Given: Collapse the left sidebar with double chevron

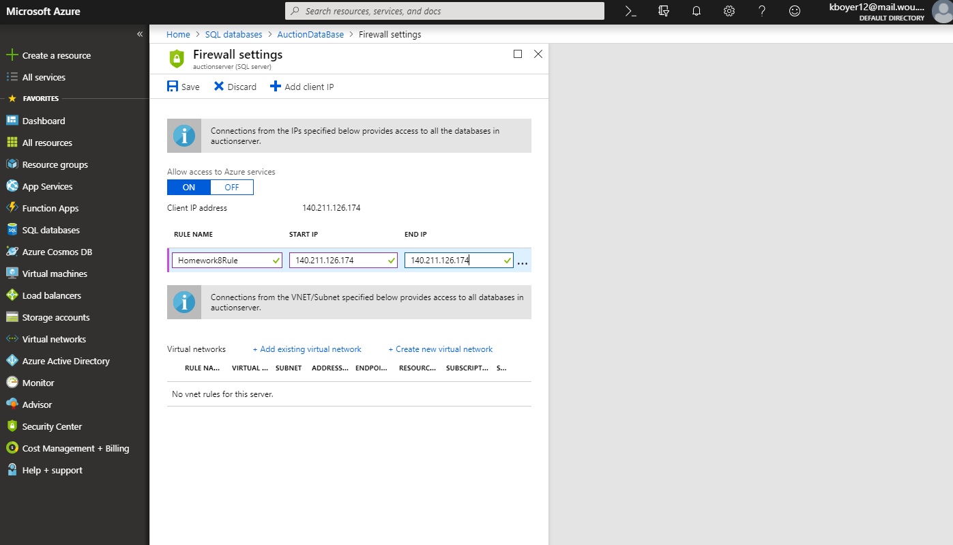Looking at the screenshot, I should [140, 33].
